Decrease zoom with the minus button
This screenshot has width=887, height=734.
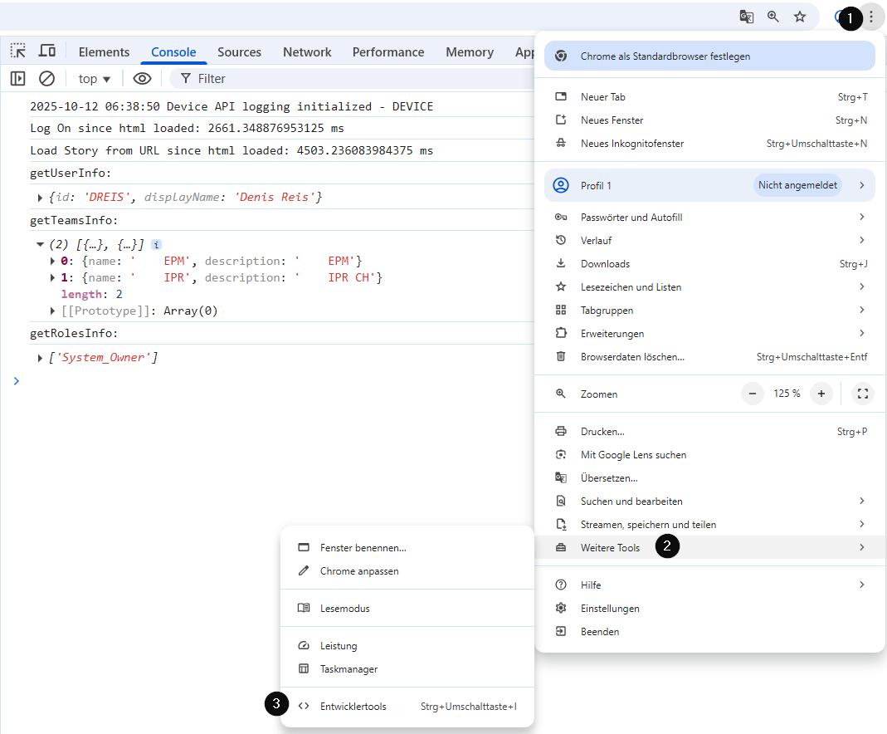(x=753, y=394)
